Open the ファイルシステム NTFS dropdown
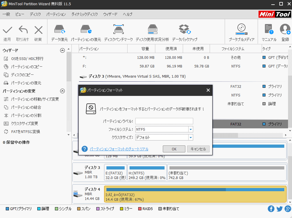 pos(190,129)
